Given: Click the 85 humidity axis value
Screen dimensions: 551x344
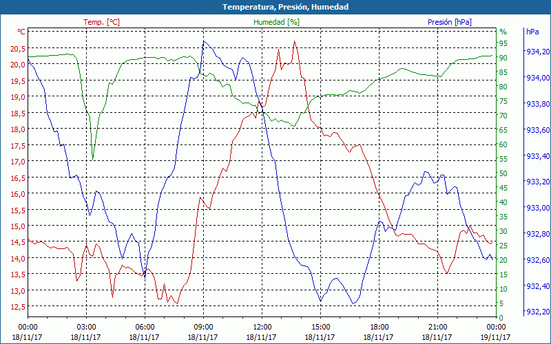Looking at the screenshot, I should pos(503,72).
